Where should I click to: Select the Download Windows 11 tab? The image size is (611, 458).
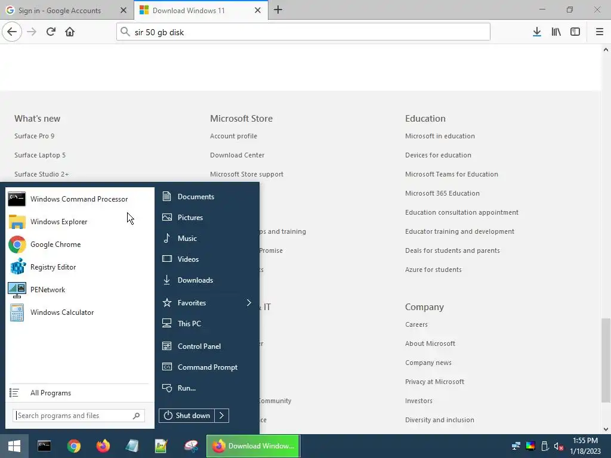189,11
